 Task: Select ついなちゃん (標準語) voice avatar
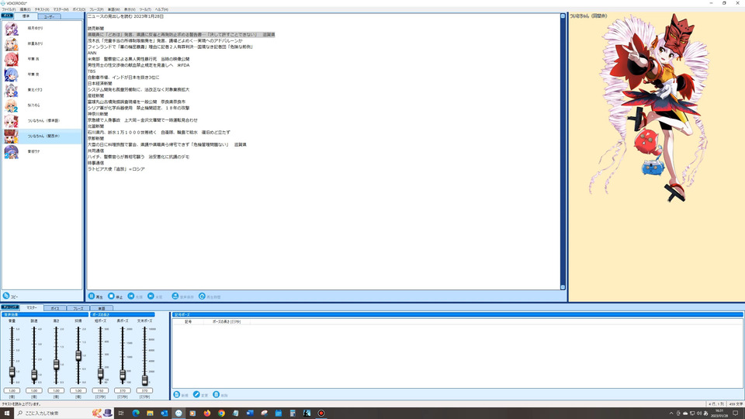coord(11,121)
